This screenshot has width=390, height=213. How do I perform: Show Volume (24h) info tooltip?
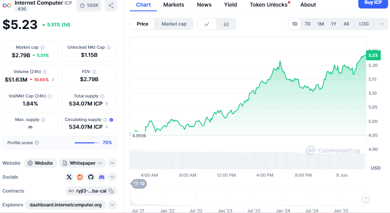45,72
